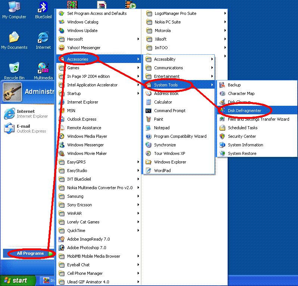Viewport: 298px width, 286px height.
Task: Open Internet desktop shortcut icon
Action: 43,40
